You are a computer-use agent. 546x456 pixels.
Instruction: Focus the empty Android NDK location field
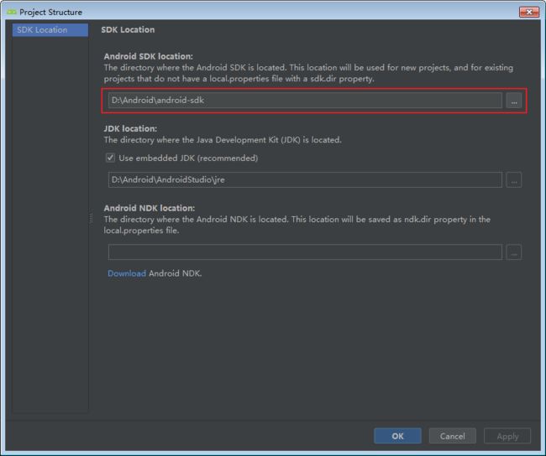click(305, 252)
